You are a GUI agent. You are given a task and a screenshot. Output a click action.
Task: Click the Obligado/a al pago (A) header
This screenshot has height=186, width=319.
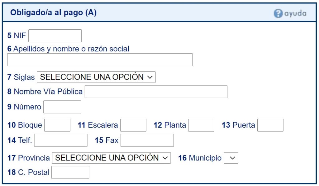[x=53, y=13]
